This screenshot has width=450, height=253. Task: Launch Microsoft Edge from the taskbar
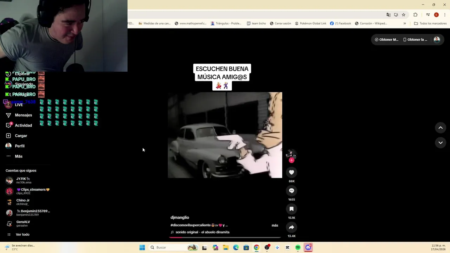point(236,247)
